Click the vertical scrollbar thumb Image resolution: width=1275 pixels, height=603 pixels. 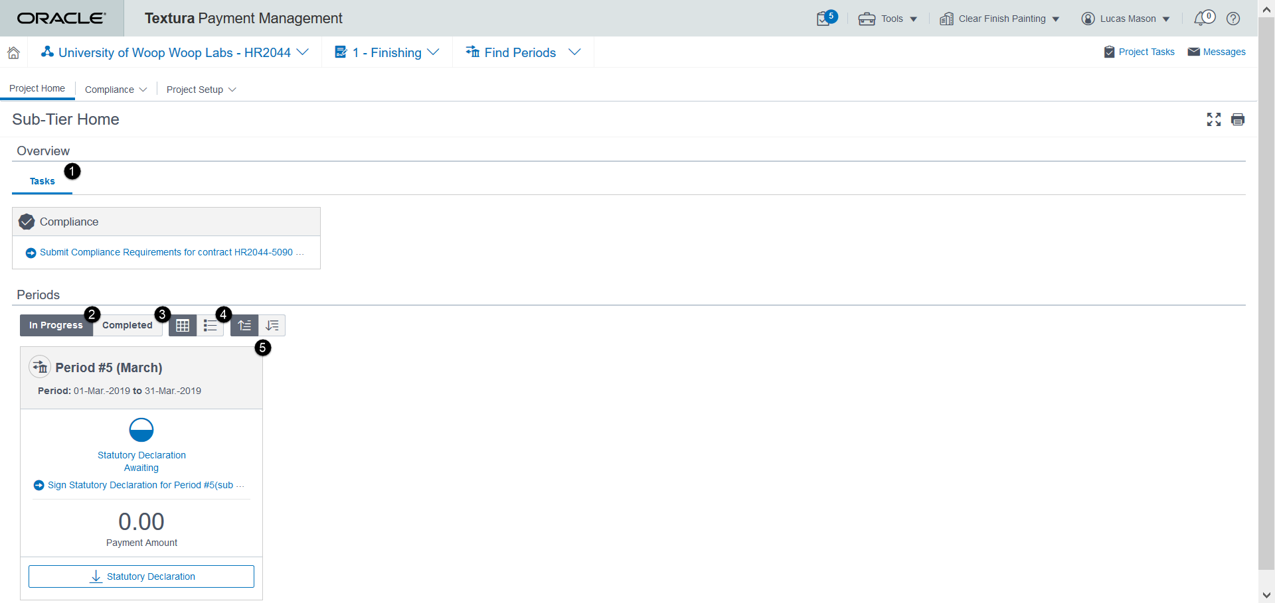tap(1266, 292)
